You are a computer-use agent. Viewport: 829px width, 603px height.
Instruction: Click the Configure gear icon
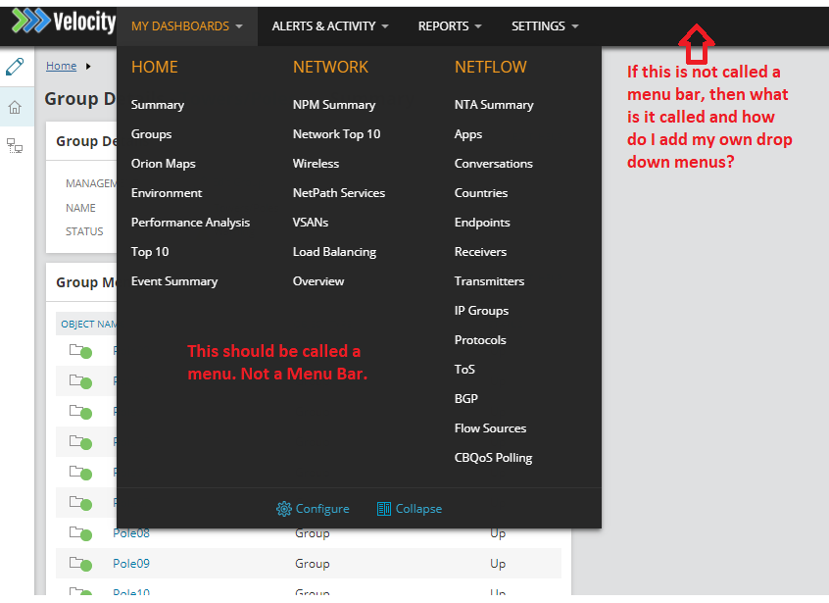[x=284, y=509]
